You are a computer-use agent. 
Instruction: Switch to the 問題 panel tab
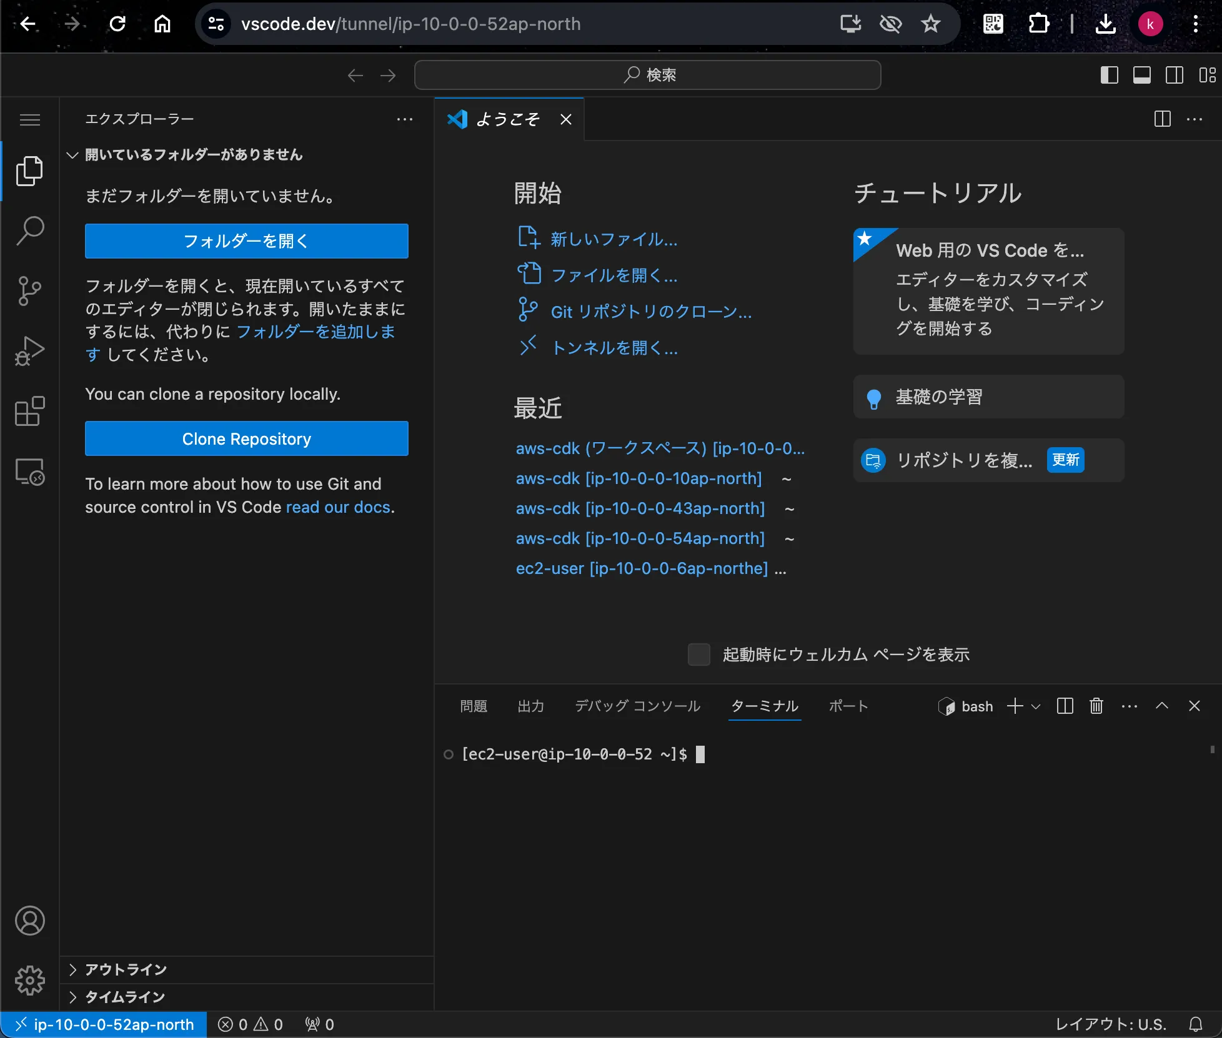[474, 706]
